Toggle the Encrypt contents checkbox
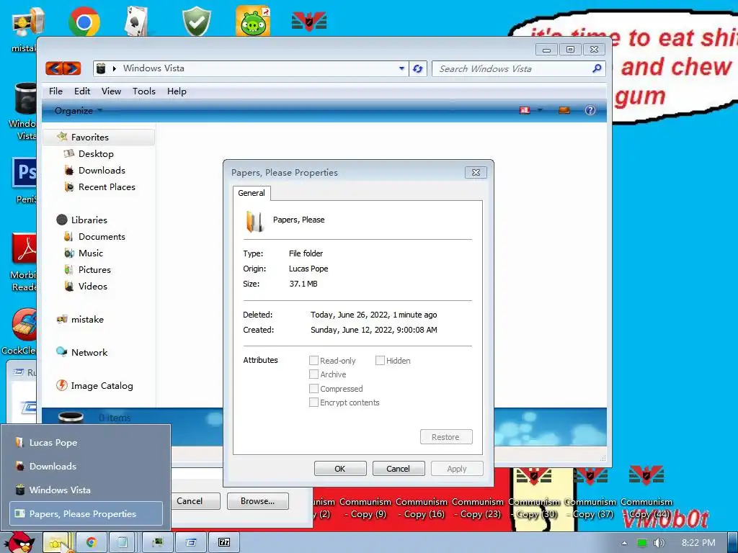This screenshot has width=738, height=553. (x=314, y=403)
